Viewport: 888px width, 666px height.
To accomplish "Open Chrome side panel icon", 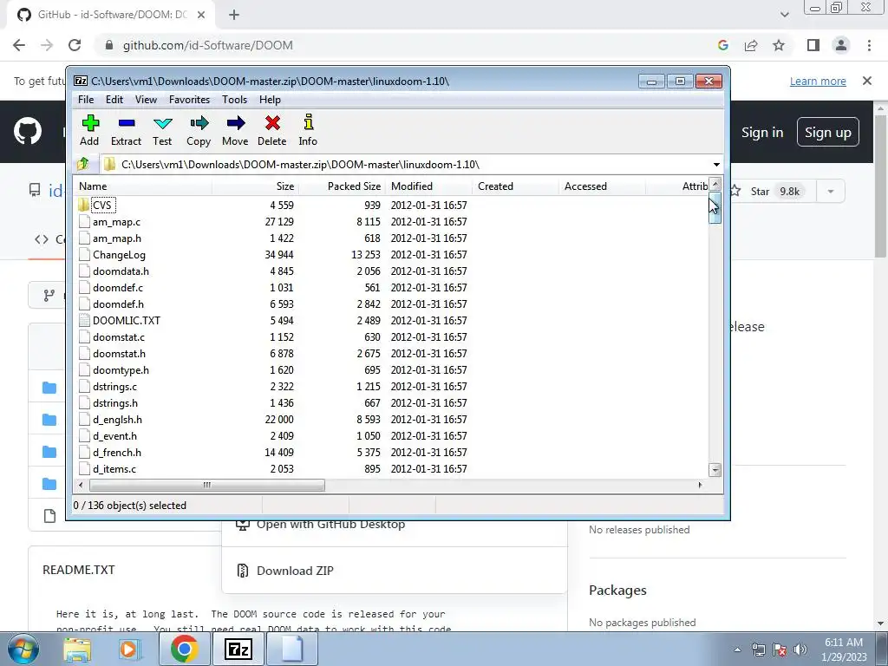I will [813, 45].
